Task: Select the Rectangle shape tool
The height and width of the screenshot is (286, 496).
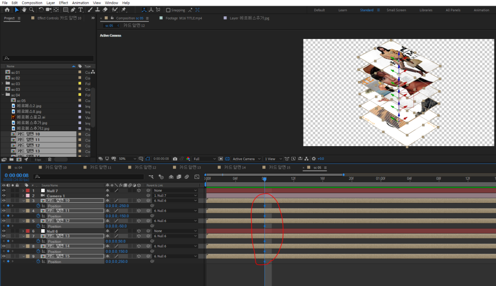Action: [x=66, y=10]
